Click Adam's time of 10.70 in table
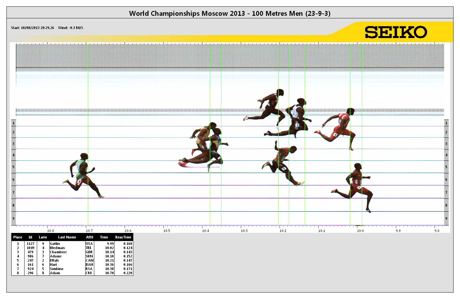This screenshot has height=299, width=460. coord(109,273)
